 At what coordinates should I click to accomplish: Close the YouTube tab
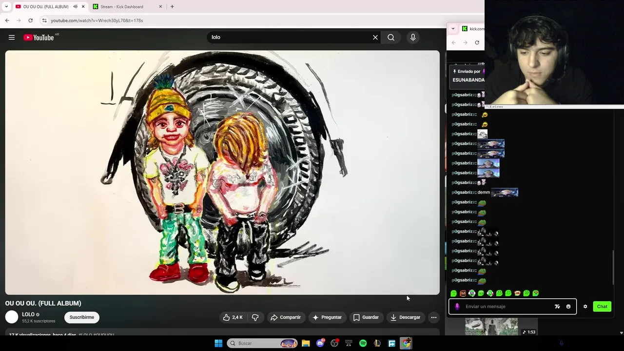coord(83,7)
